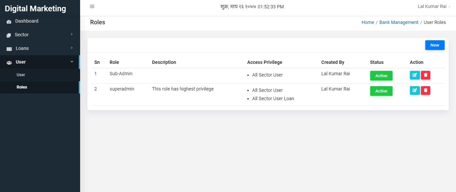This screenshot has height=192, width=456.
Task: Click the Sector copy icon in sidebar
Action: click(x=9, y=35)
